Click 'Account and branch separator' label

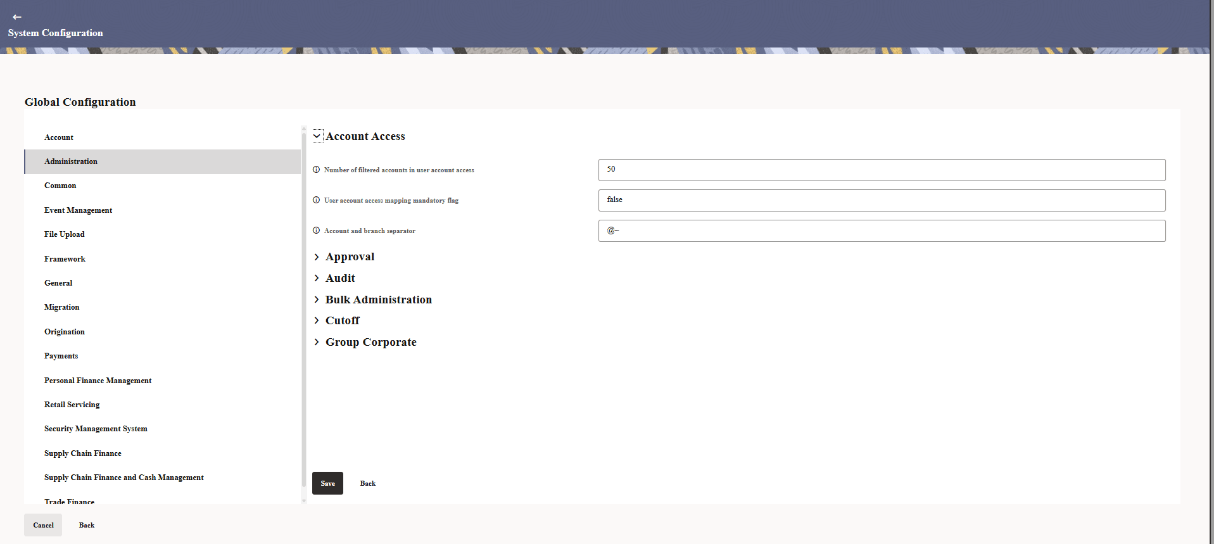(x=370, y=231)
